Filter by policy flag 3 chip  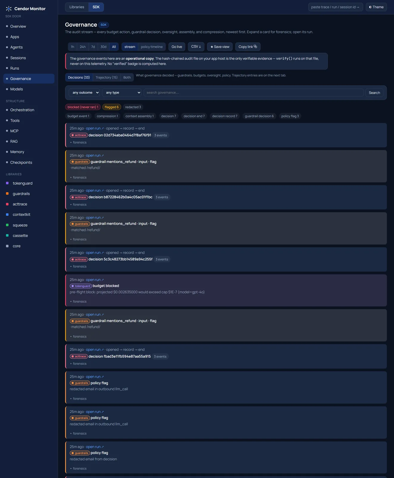tap(290, 116)
